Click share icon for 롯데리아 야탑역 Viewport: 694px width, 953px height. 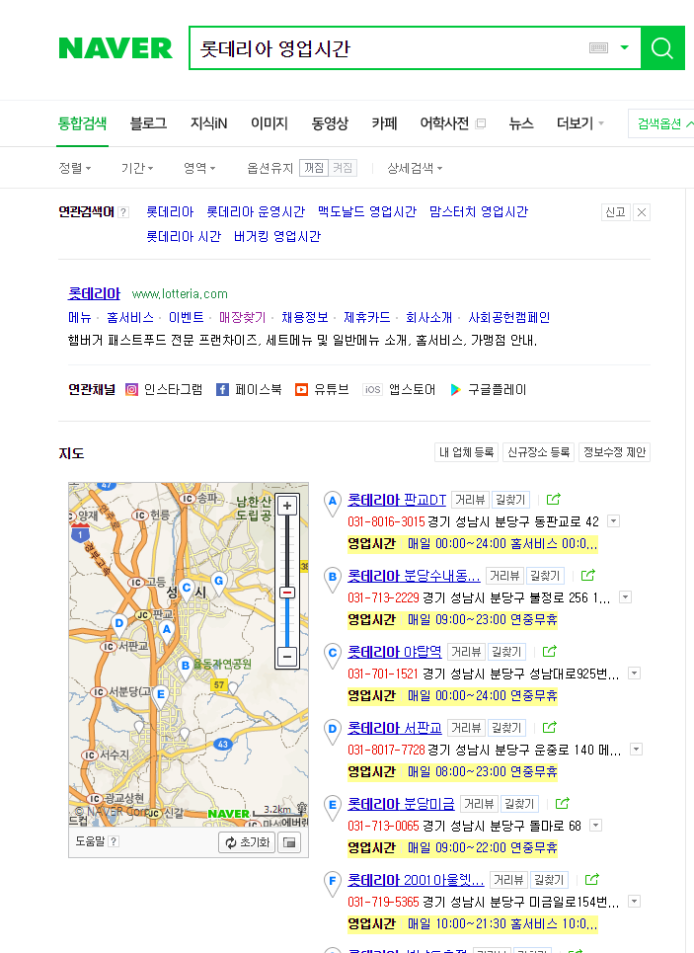tap(549, 652)
